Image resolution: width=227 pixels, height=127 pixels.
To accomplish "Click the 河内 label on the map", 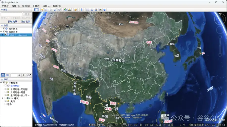I will pos(113,103).
